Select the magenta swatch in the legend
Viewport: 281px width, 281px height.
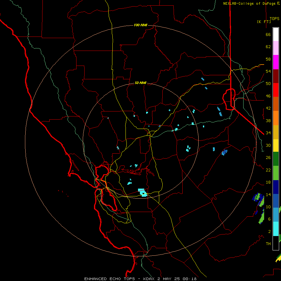click(276, 62)
